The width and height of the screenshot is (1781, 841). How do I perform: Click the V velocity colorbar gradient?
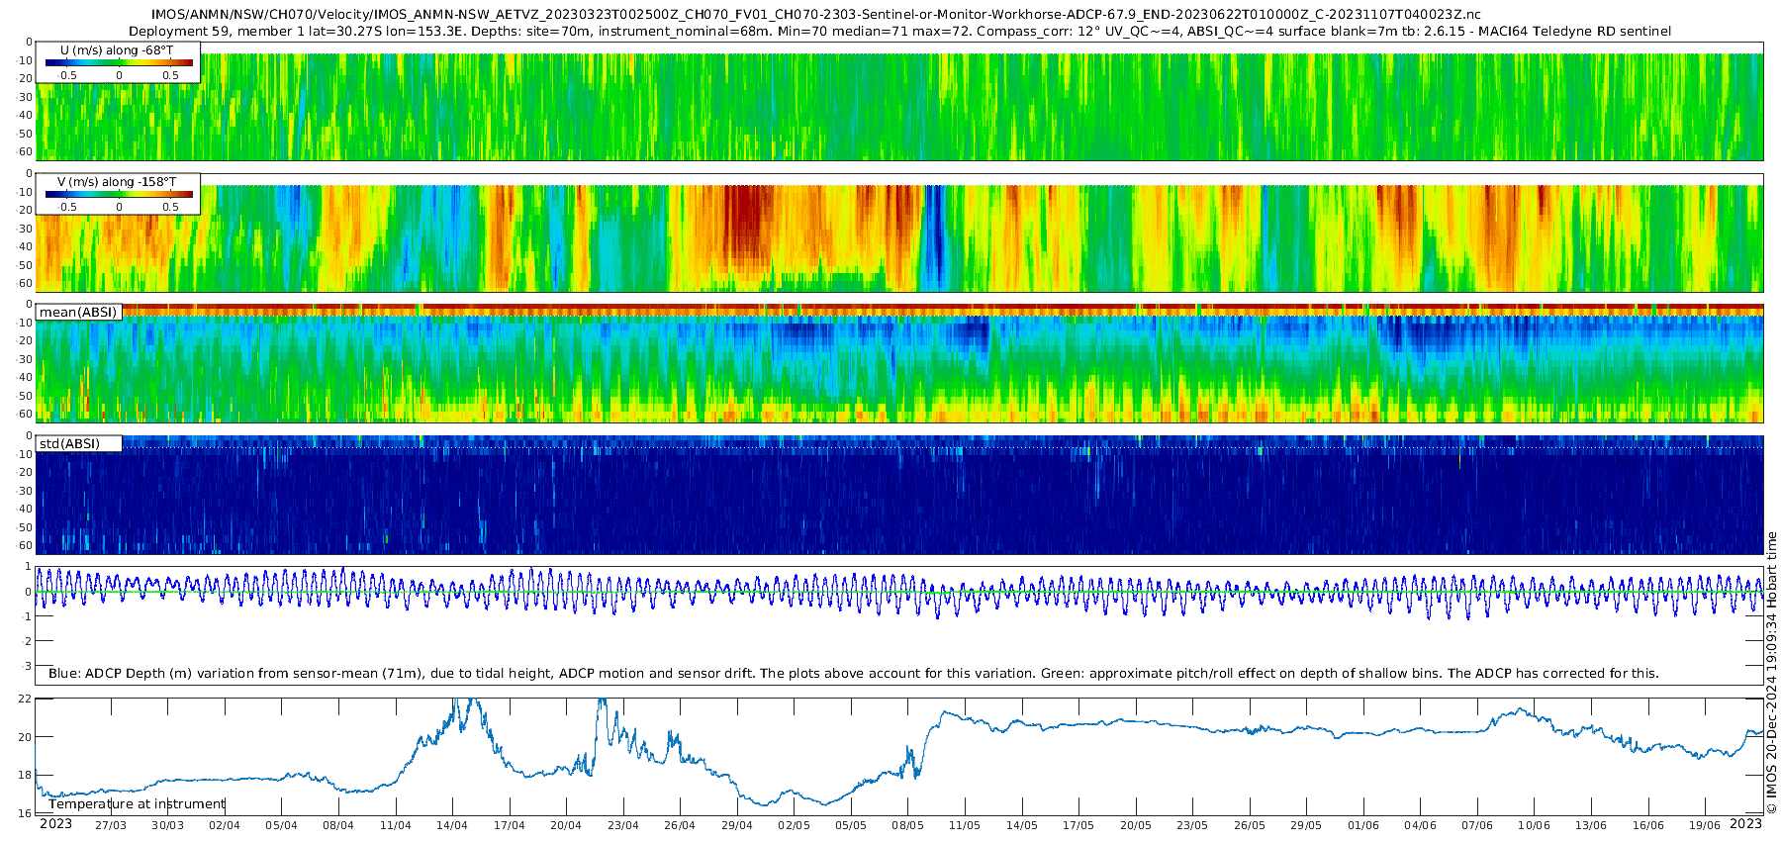coord(119,194)
